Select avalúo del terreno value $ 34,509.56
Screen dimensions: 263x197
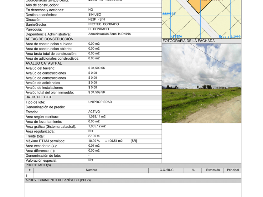click(96, 68)
